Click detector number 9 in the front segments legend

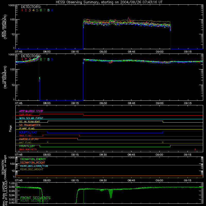52,10
